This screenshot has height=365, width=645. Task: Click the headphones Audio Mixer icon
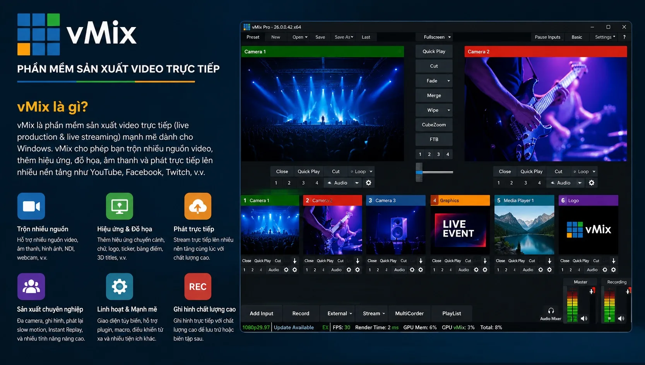point(551,310)
